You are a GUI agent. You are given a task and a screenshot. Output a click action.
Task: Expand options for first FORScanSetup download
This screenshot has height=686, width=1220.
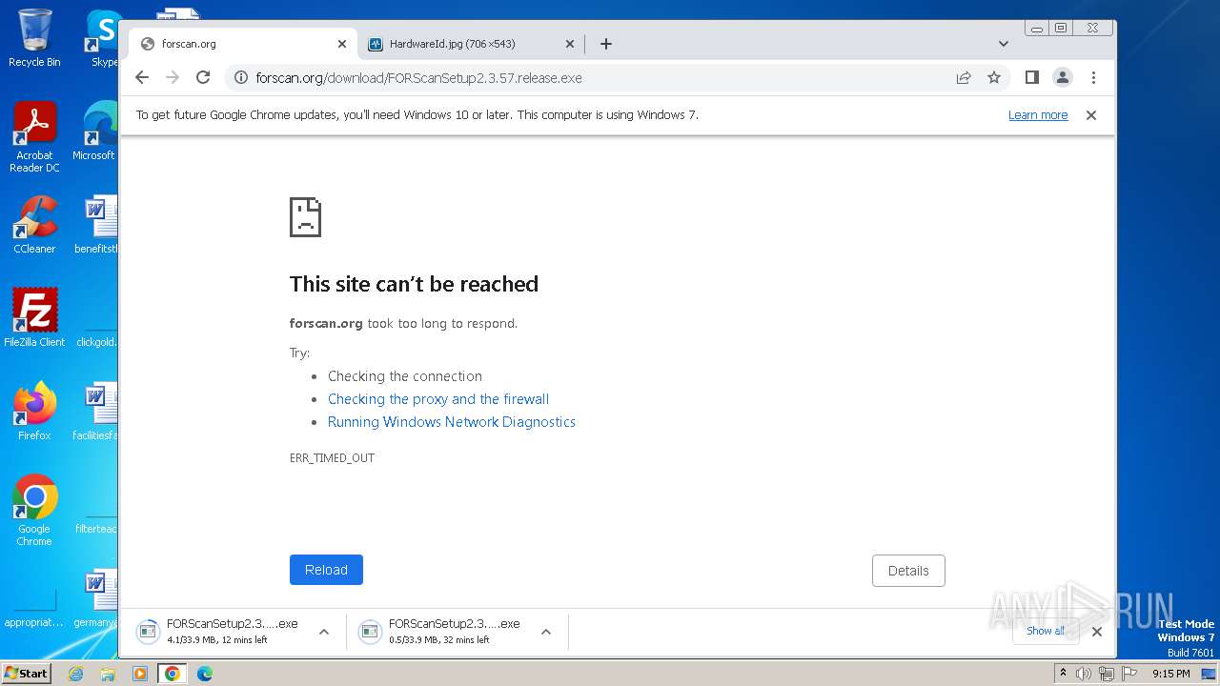324,632
